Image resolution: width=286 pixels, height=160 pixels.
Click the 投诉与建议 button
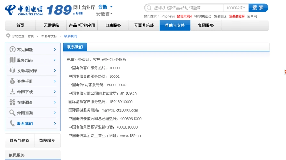[x=20, y=140]
